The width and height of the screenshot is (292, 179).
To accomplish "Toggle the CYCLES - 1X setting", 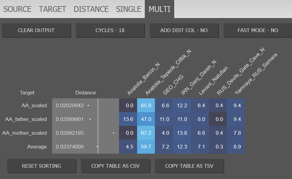I will [110, 30].
